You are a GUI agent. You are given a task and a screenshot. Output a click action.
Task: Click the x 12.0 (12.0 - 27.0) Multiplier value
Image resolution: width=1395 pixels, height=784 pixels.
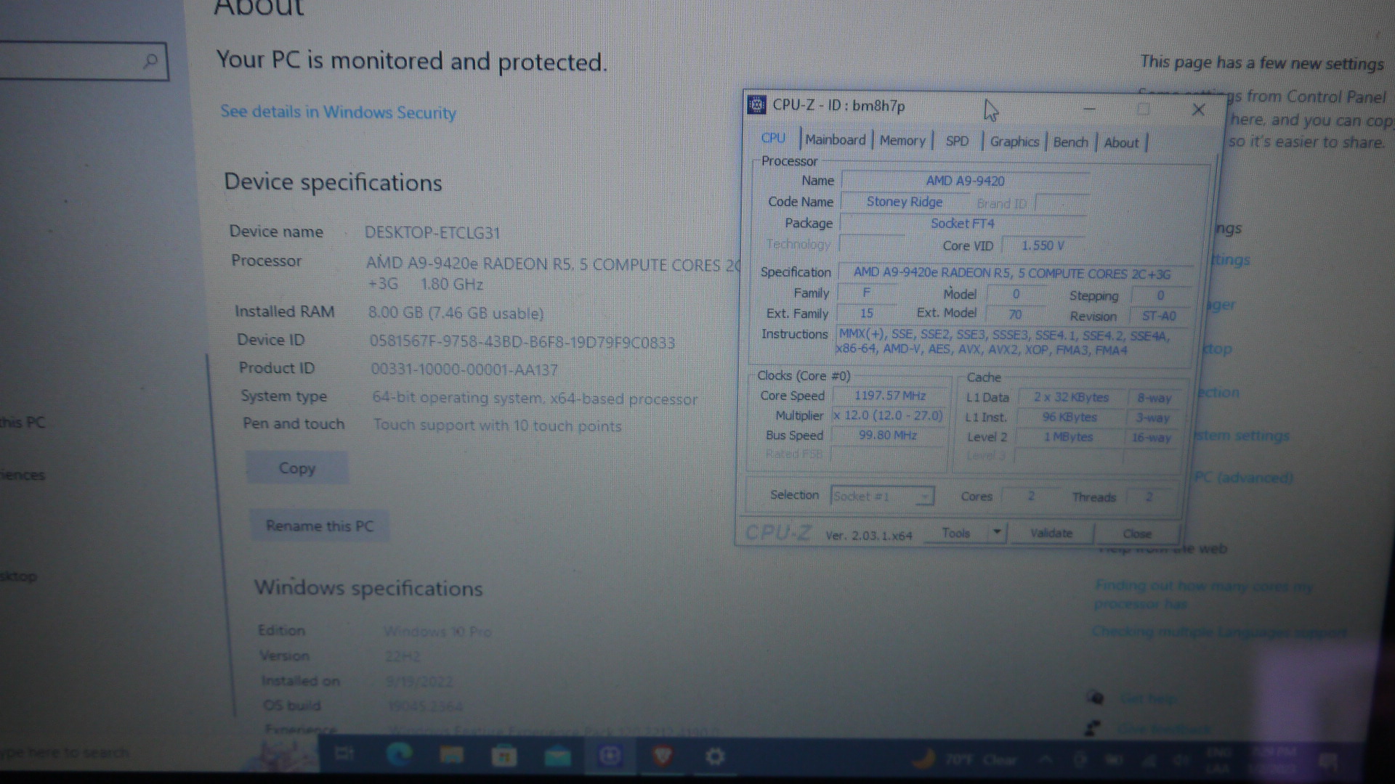pyautogui.click(x=888, y=415)
